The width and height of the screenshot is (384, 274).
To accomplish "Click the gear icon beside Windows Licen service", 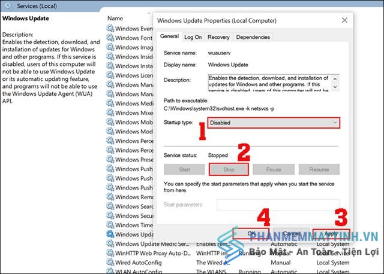I will (110, 75).
